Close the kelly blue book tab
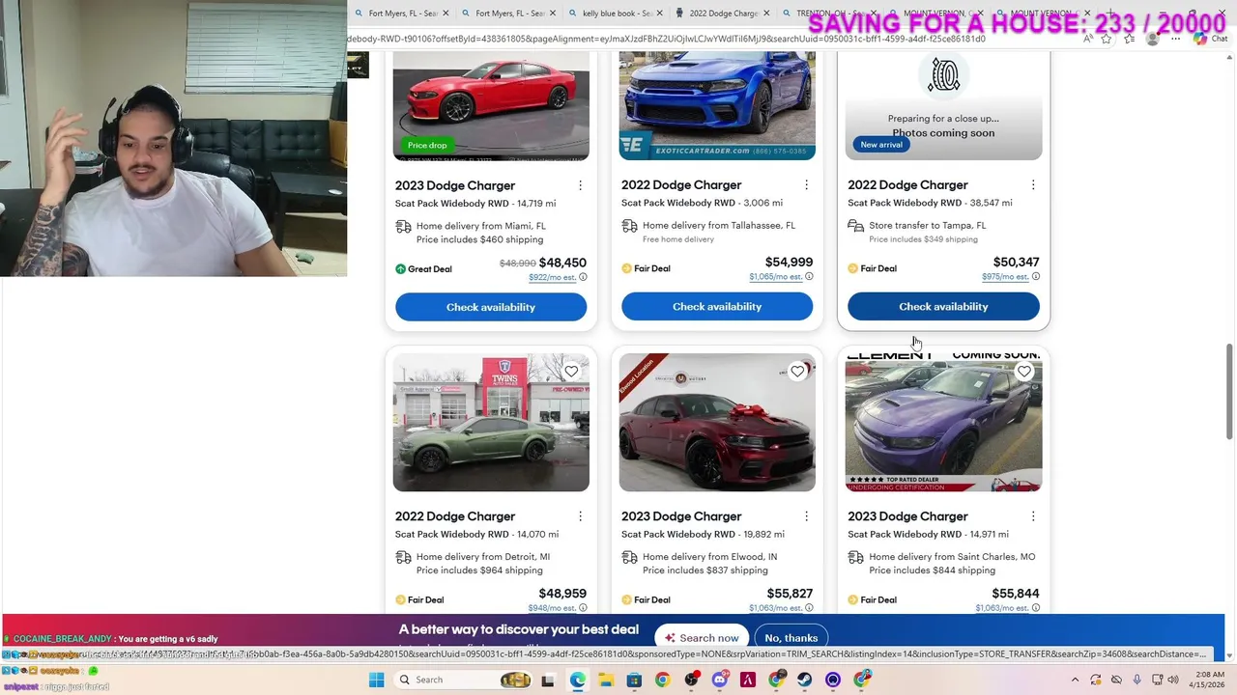This screenshot has width=1237, height=695. click(660, 14)
